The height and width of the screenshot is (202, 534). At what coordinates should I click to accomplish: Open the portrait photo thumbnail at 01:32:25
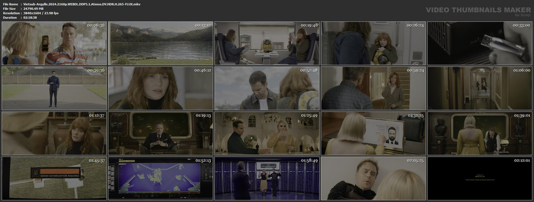click(x=373, y=133)
